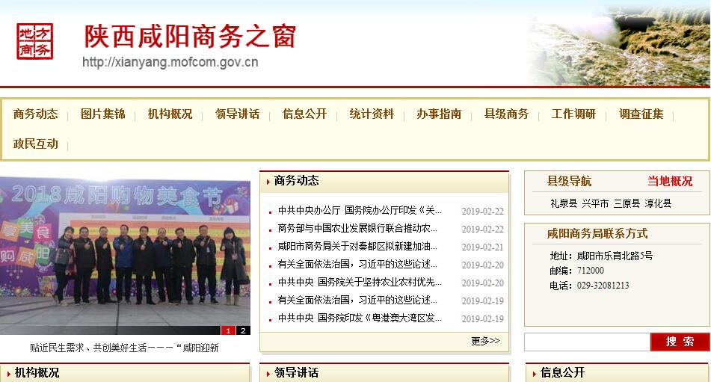This screenshot has height=382, width=711.
Task: Click the 2019-02-21 date on the news list
Action: (x=482, y=247)
